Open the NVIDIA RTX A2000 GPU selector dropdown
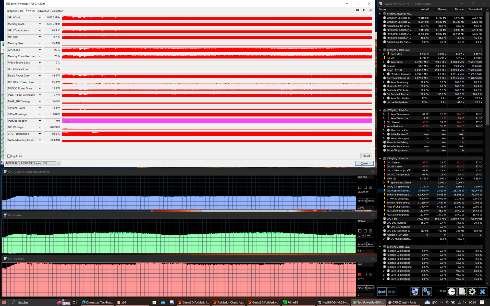 click(58, 163)
